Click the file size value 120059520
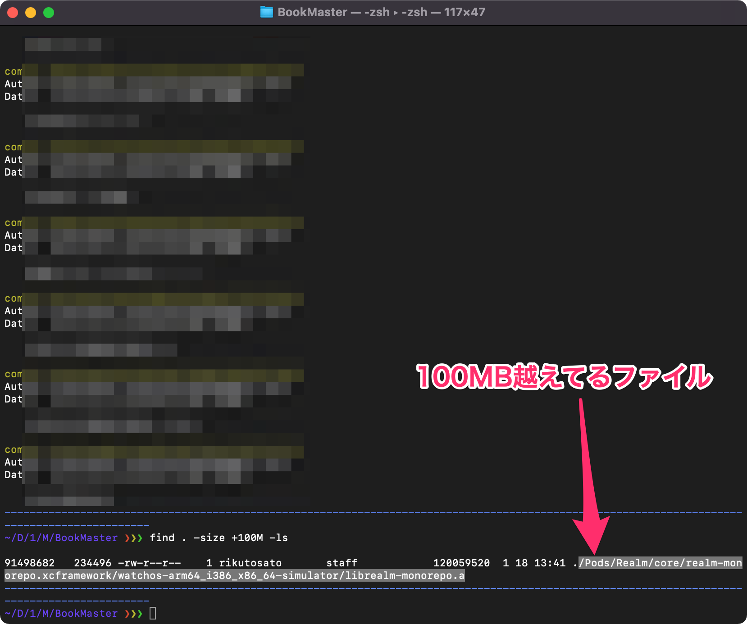The height and width of the screenshot is (624, 747). tap(461, 562)
